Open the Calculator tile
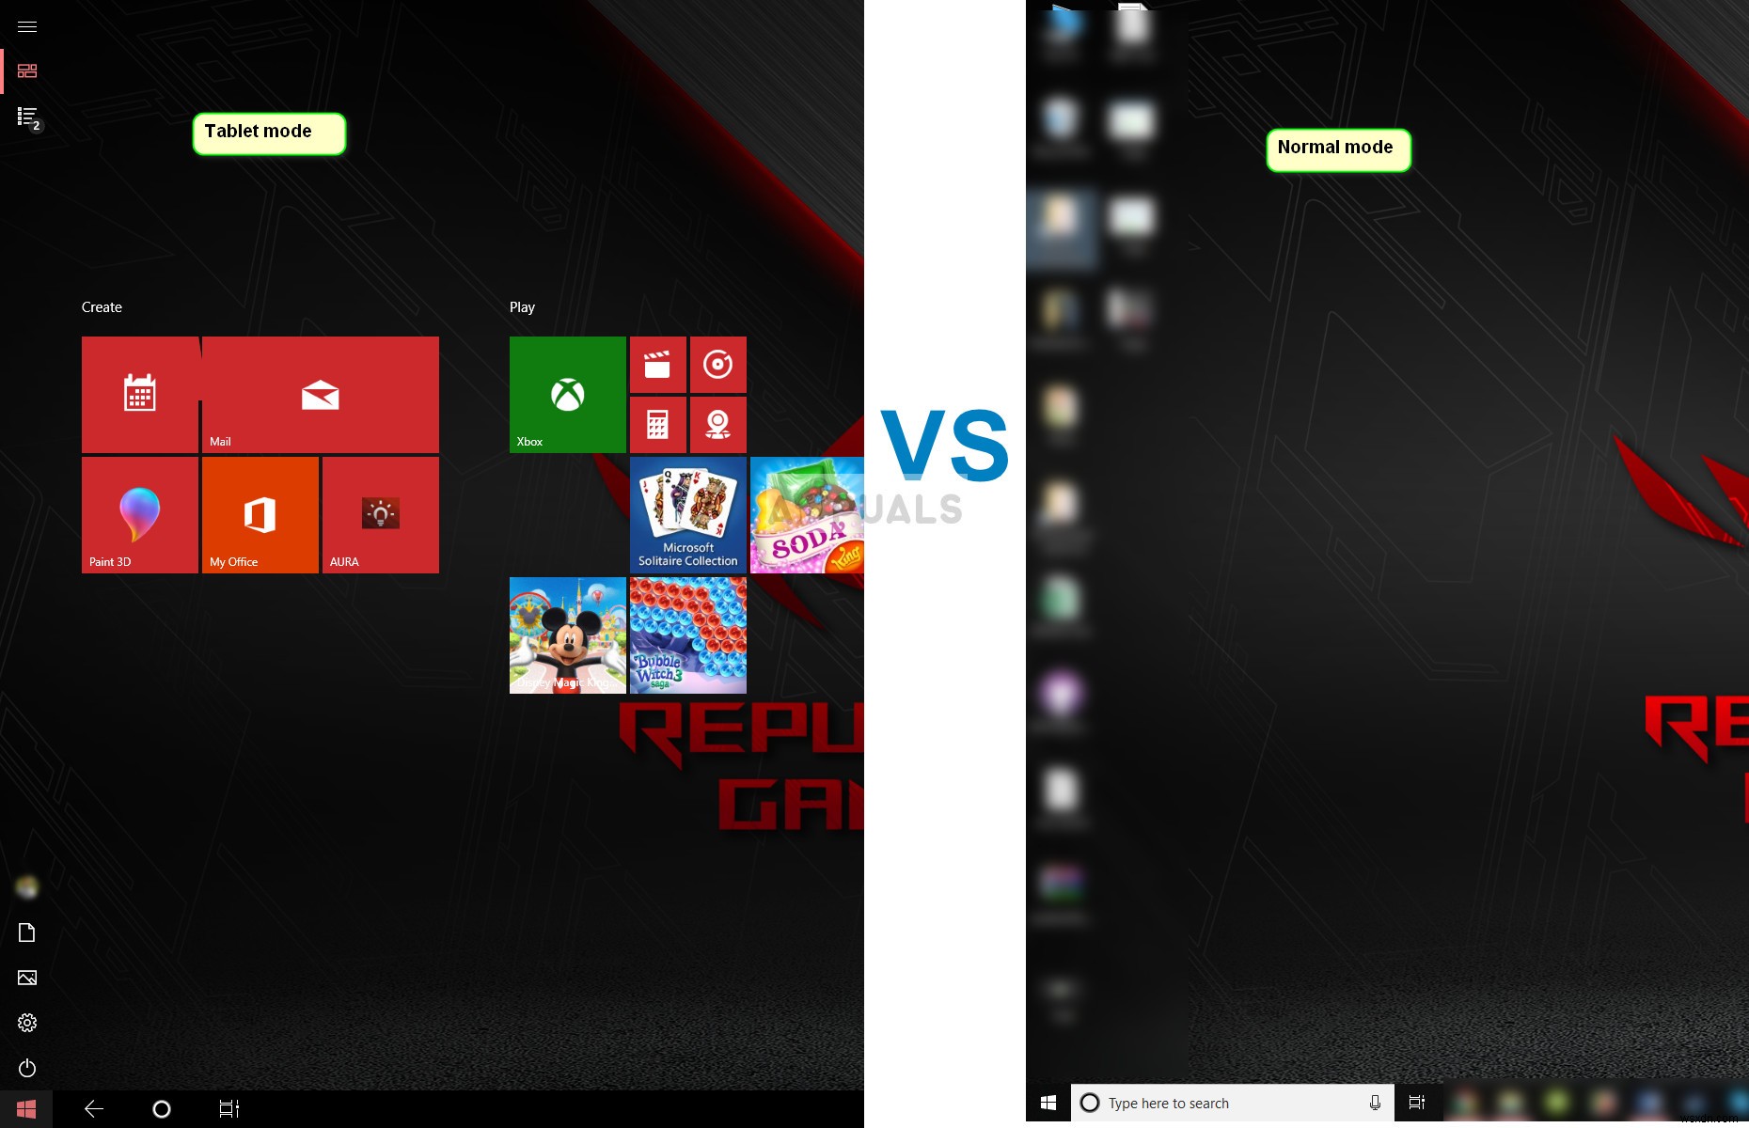Screen dimensions: 1749x1128 pos(658,424)
